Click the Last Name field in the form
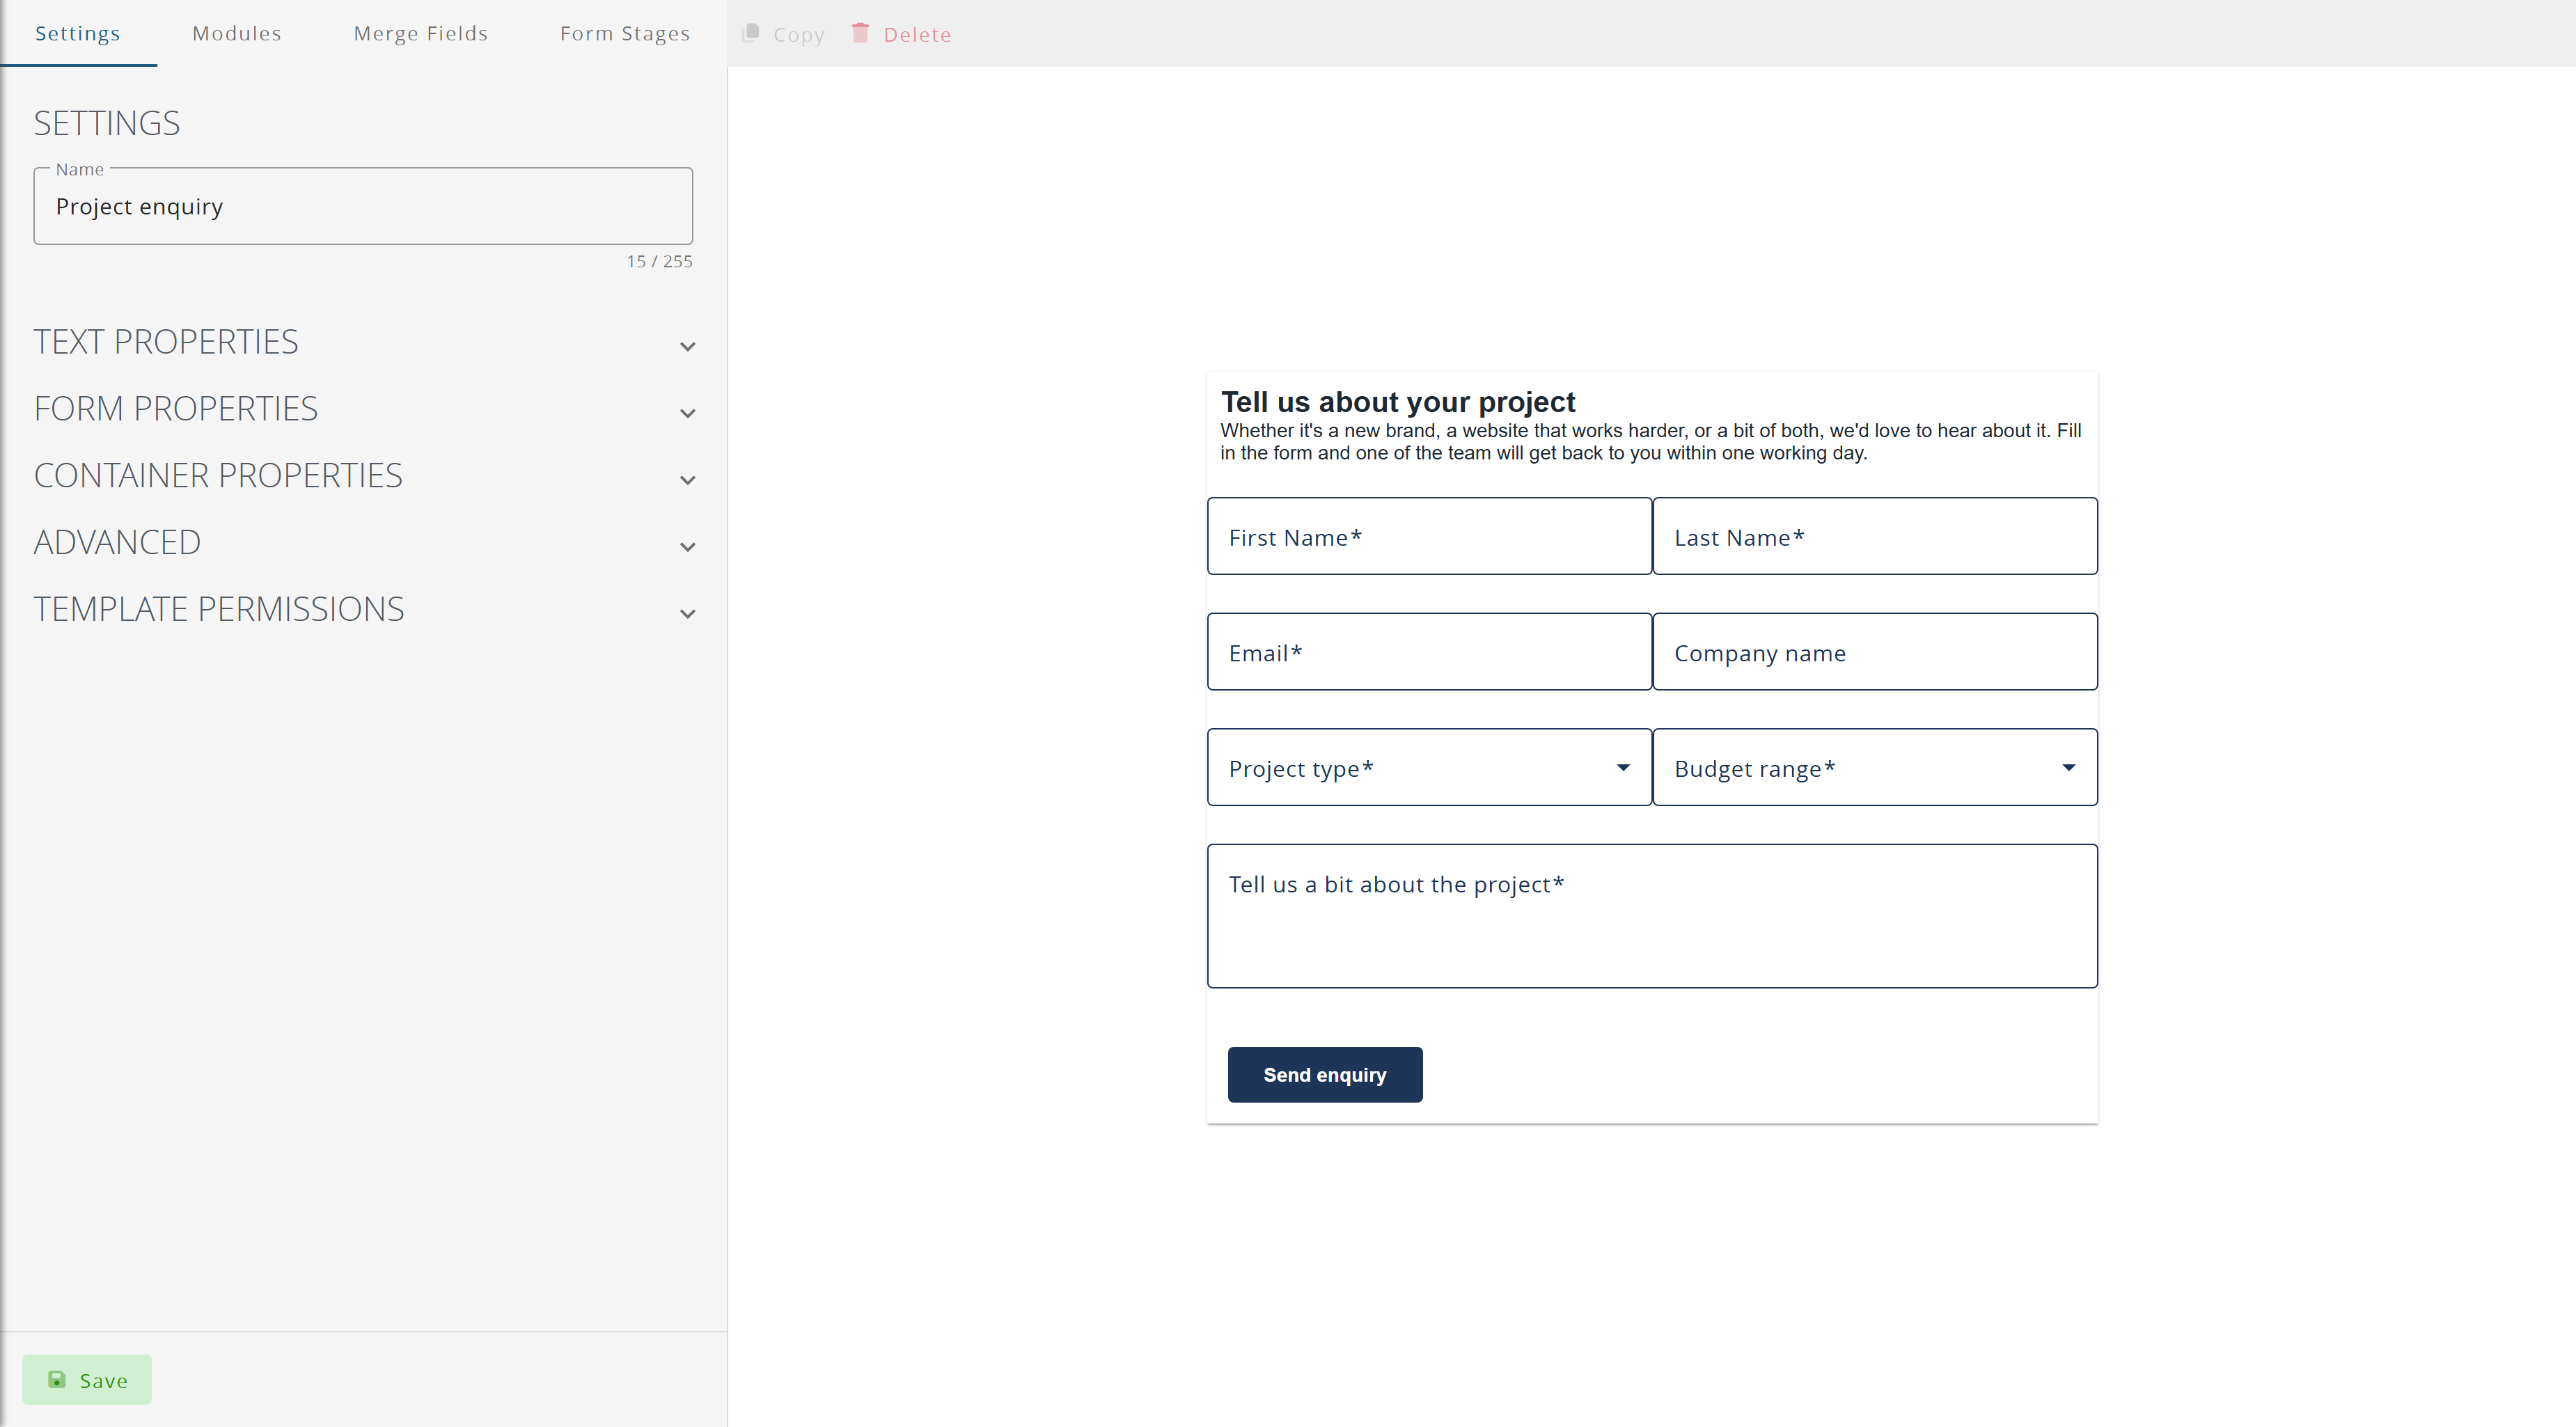Viewport: 2576px width, 1427px height. (1875, 536)
